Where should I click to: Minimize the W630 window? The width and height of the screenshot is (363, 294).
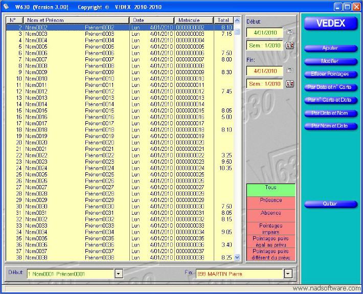[x=338, y=7]
